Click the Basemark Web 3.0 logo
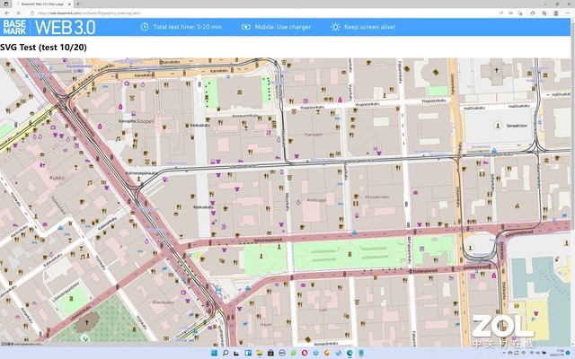 [49, 28]
